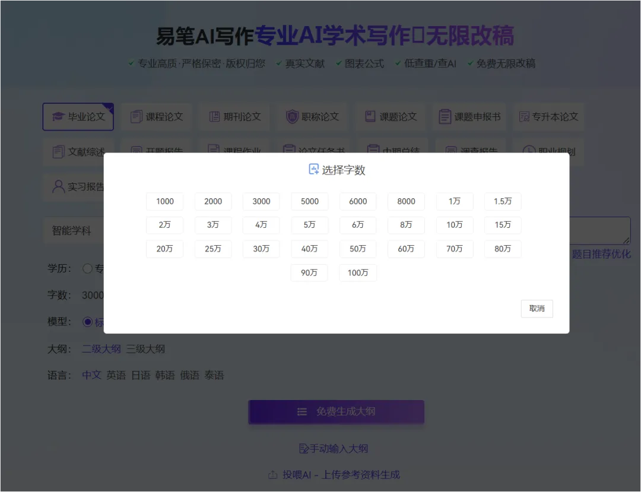Choose the 100万 word count option
Viewport: 641px width, 492px height.
pyautogui.click(x=358, y=272)
